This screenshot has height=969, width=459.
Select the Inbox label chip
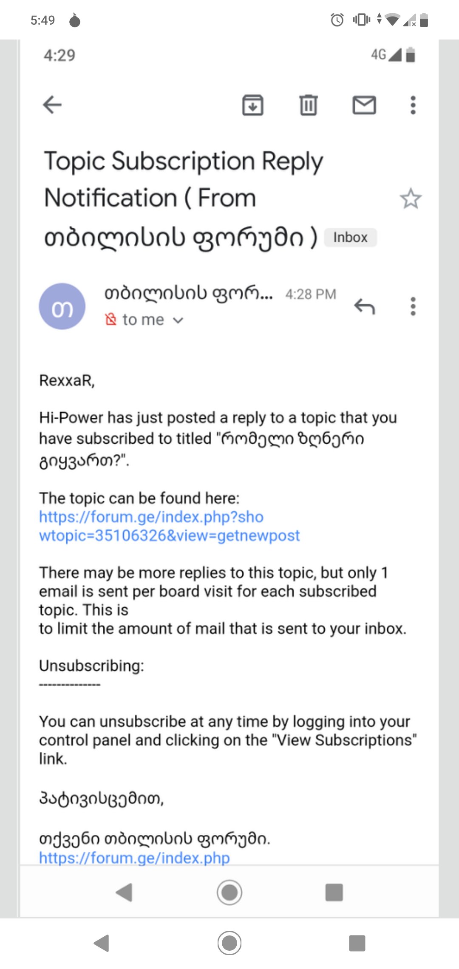350,237
